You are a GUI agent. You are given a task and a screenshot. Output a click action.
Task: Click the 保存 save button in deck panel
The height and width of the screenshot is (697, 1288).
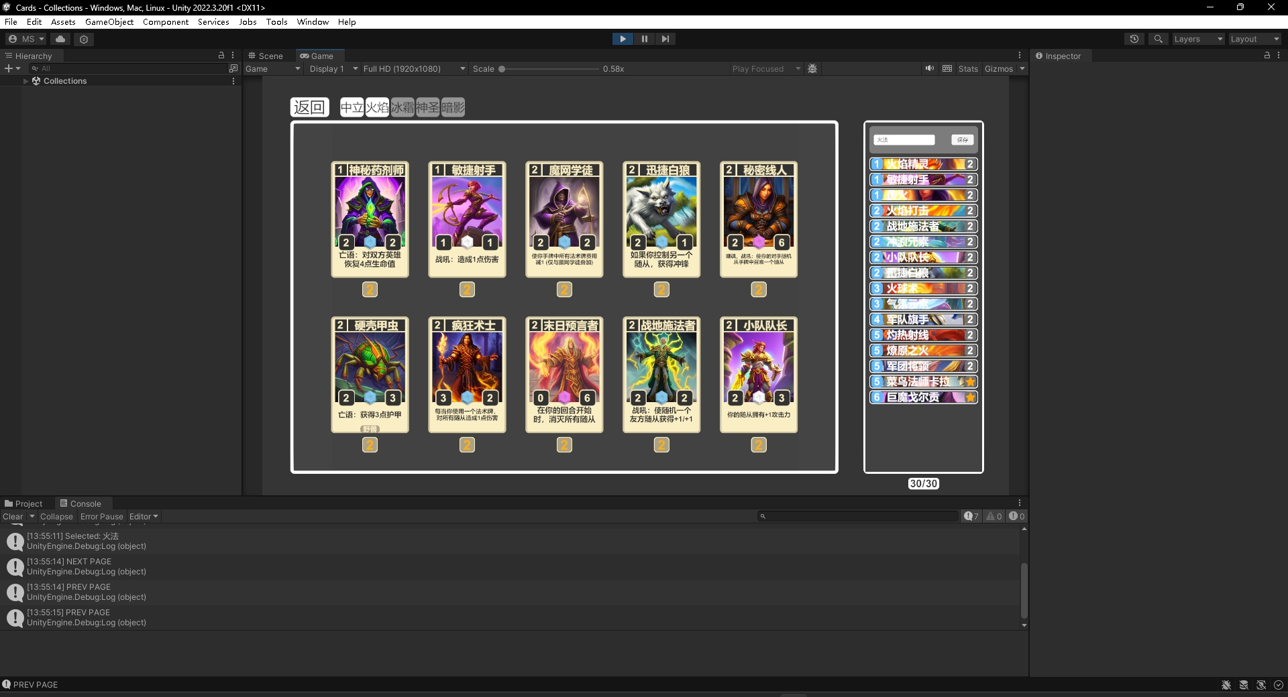coord(962,139)
